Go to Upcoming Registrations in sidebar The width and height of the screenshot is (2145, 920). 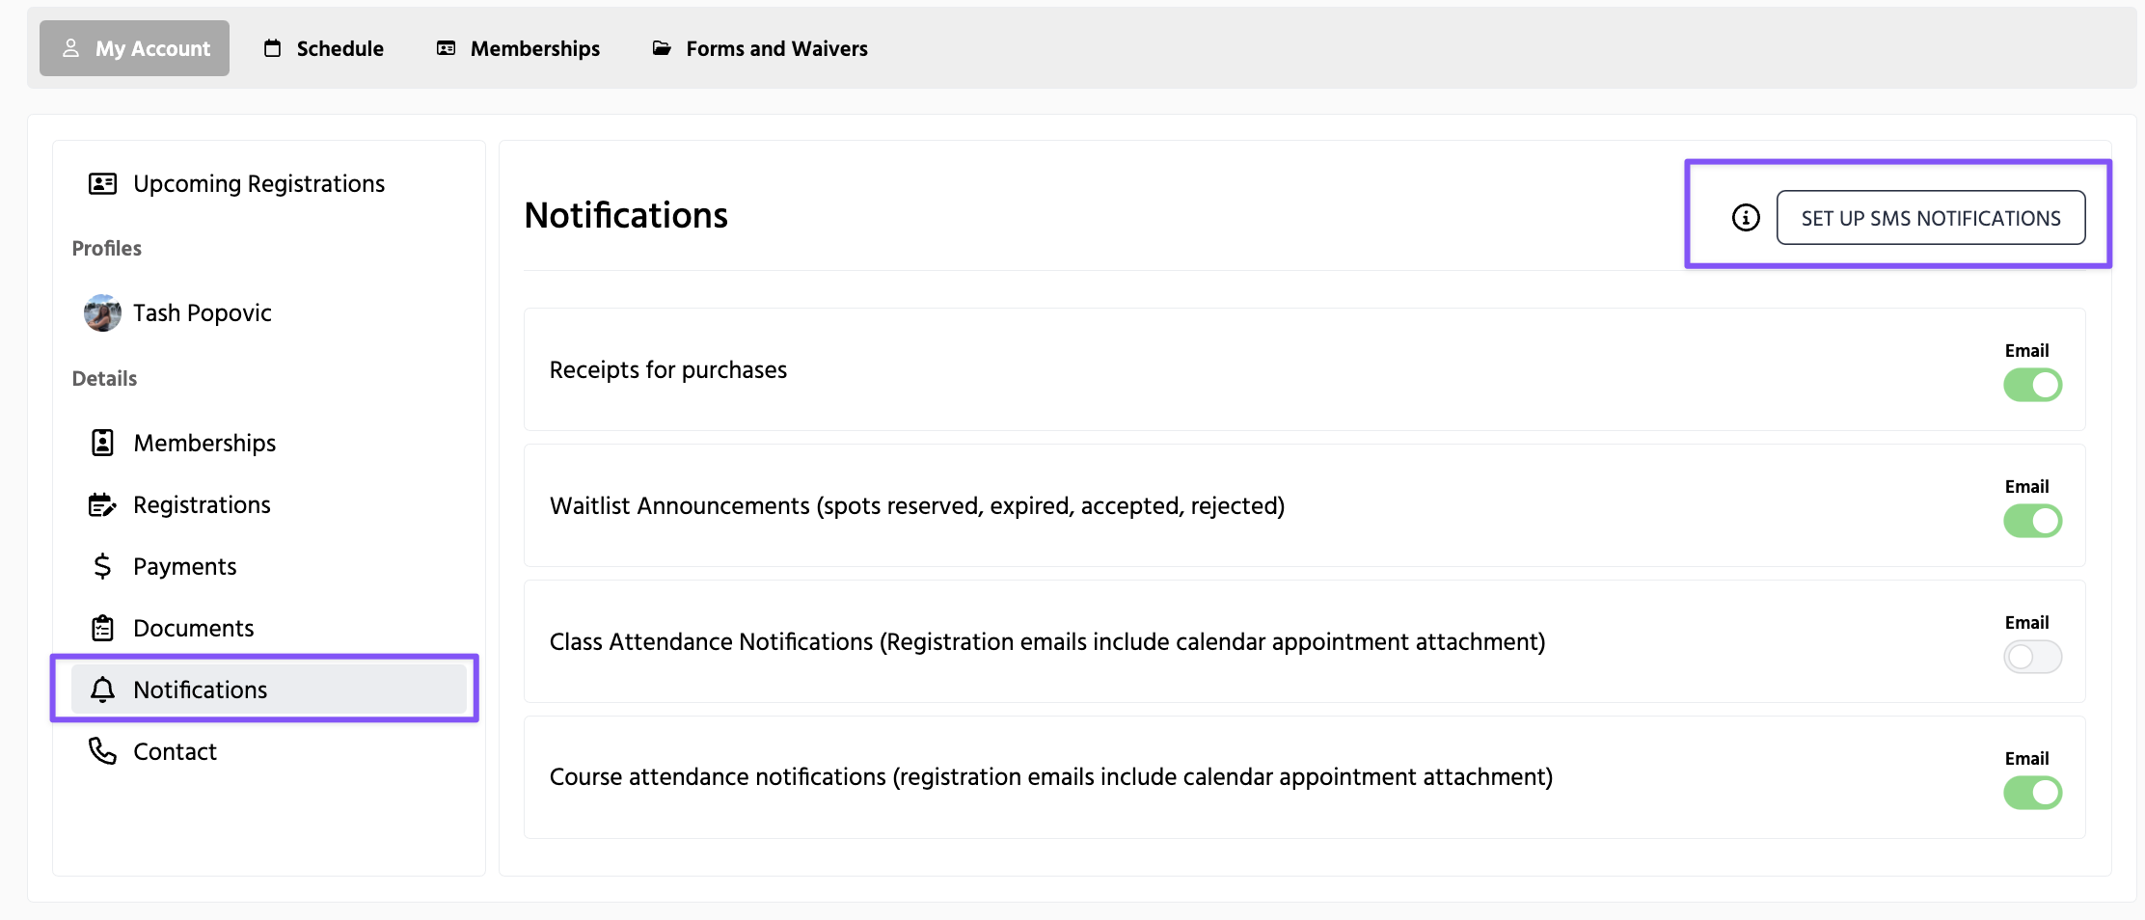258,183
